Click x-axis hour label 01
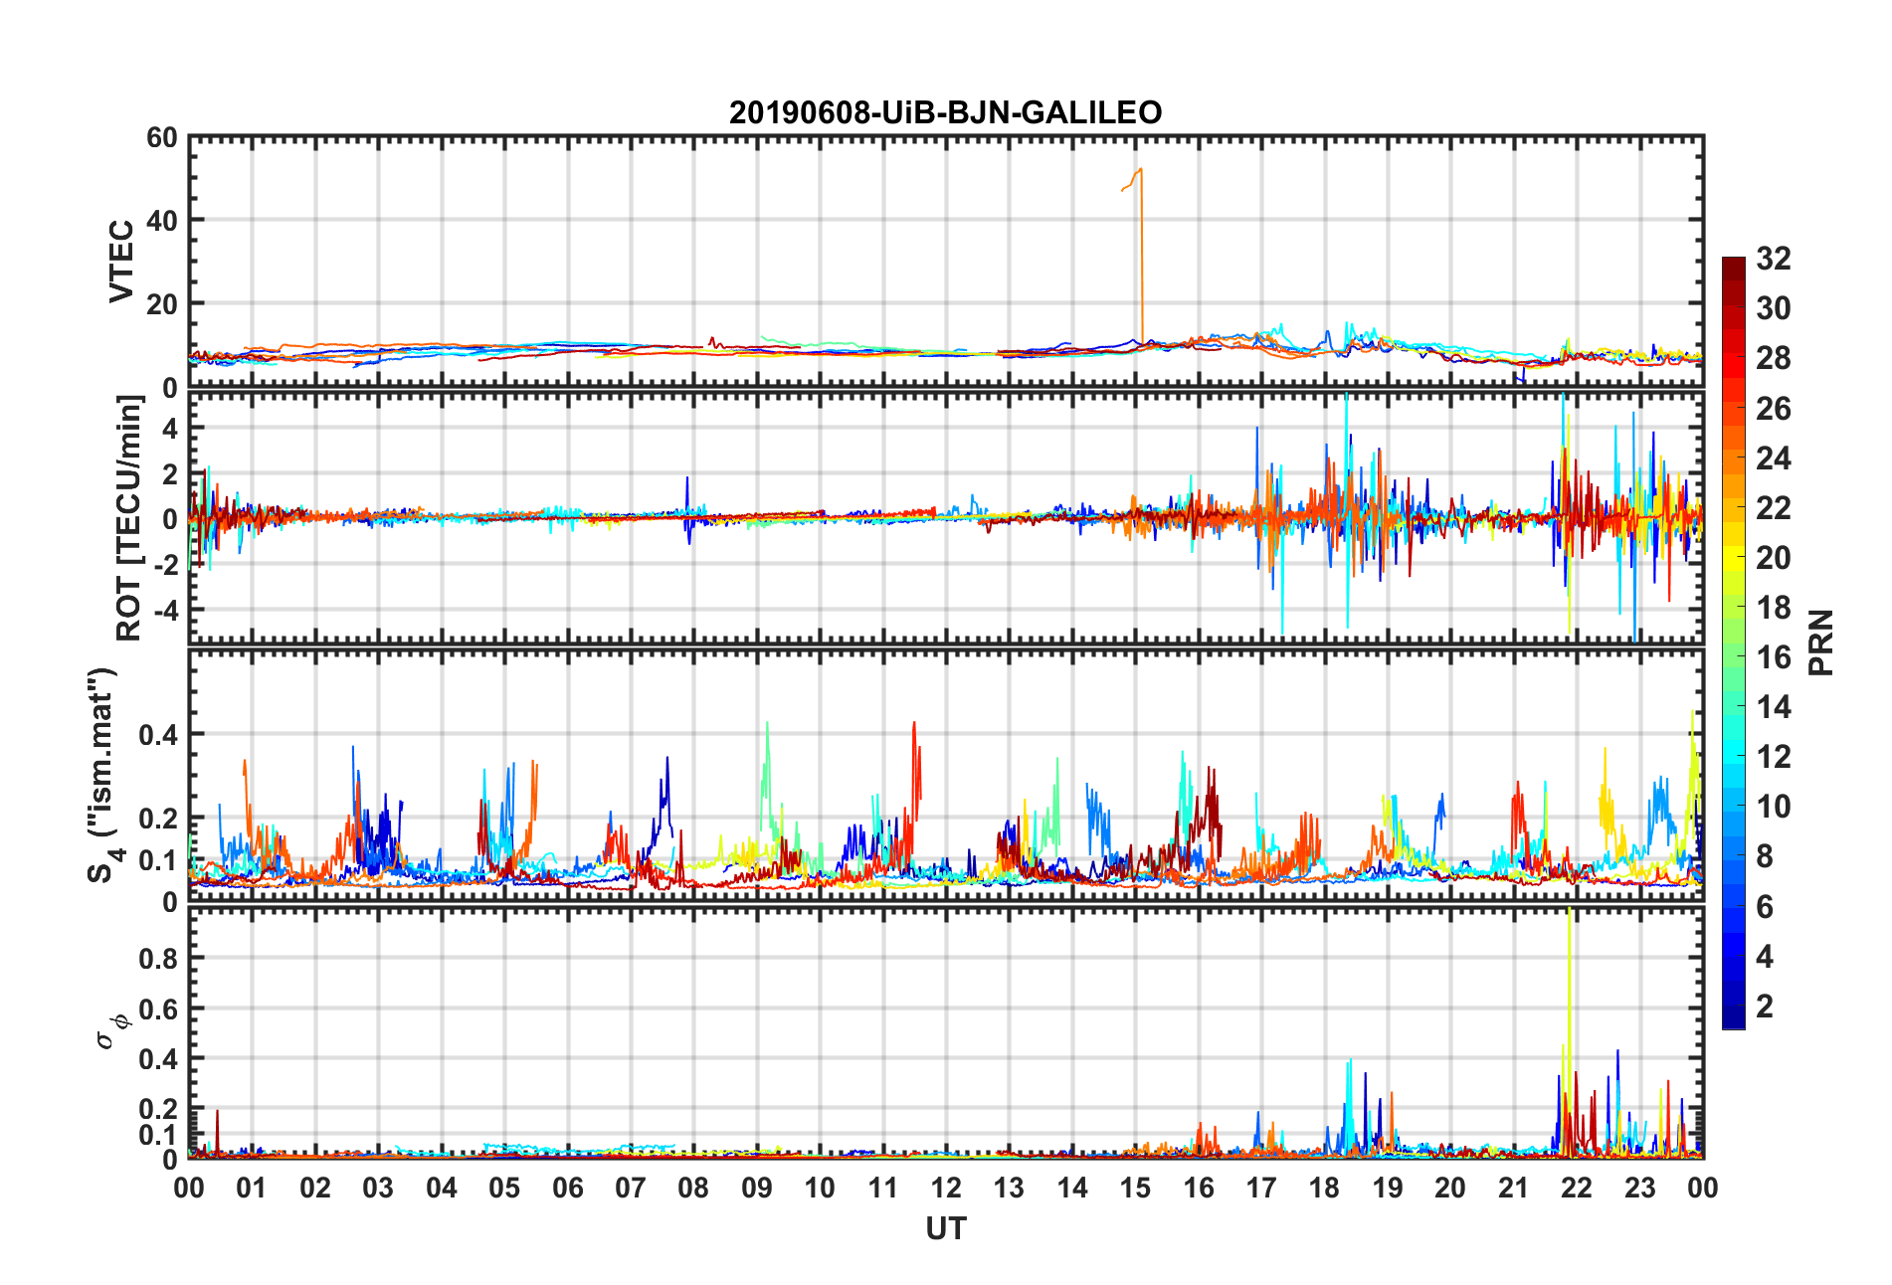Image resolution: width=1892 pixels, height=1285 pixels. point(252,1188)
